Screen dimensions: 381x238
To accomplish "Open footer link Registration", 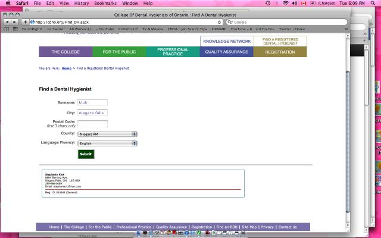I will (202, 227).
